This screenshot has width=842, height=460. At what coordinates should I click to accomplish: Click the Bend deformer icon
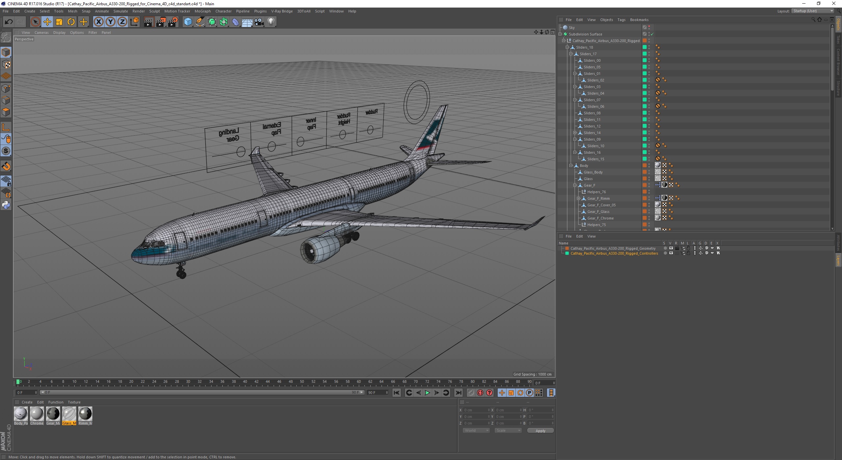(235, 22)
